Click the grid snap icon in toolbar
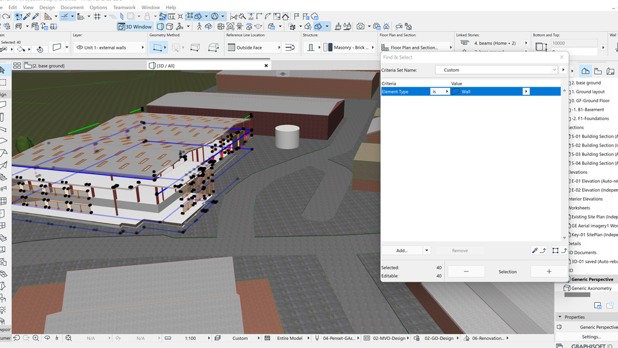Screen dimensions: 618x348 tap(97, 17)
